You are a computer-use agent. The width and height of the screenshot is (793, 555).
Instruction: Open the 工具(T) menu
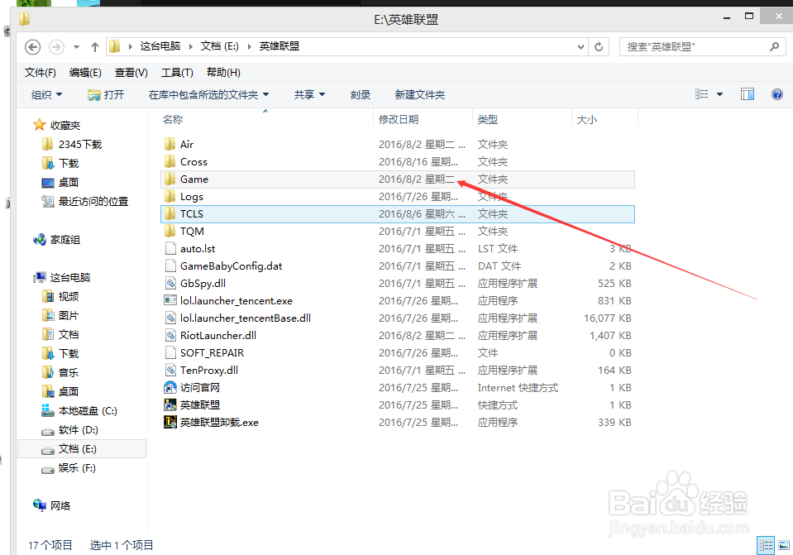point(176,72)
